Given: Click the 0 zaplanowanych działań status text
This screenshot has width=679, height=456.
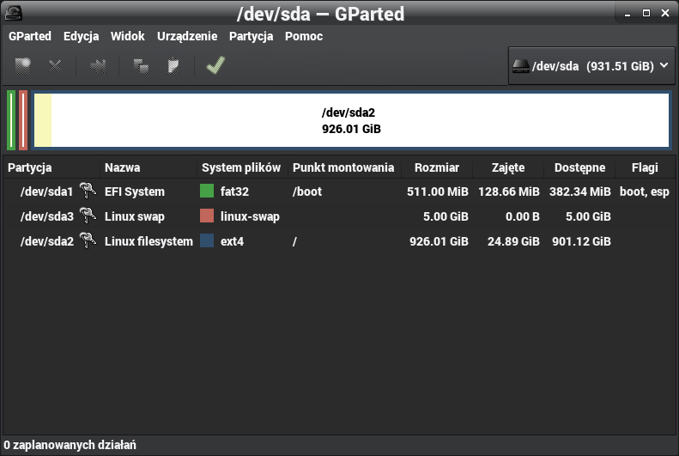Looking at the screenshot, I should point(70,445).
